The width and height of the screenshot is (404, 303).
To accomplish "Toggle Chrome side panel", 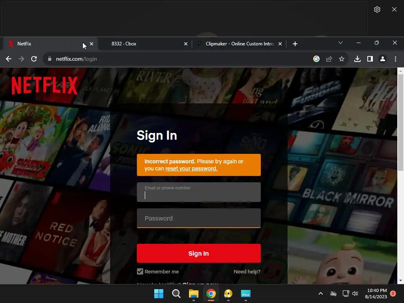I will (370, 59).
